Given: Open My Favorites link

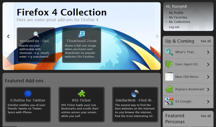Looking at the screenshot, I should 178,17.
